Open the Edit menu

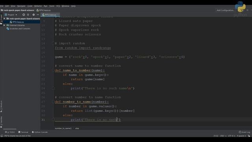[x=7, y=6]
